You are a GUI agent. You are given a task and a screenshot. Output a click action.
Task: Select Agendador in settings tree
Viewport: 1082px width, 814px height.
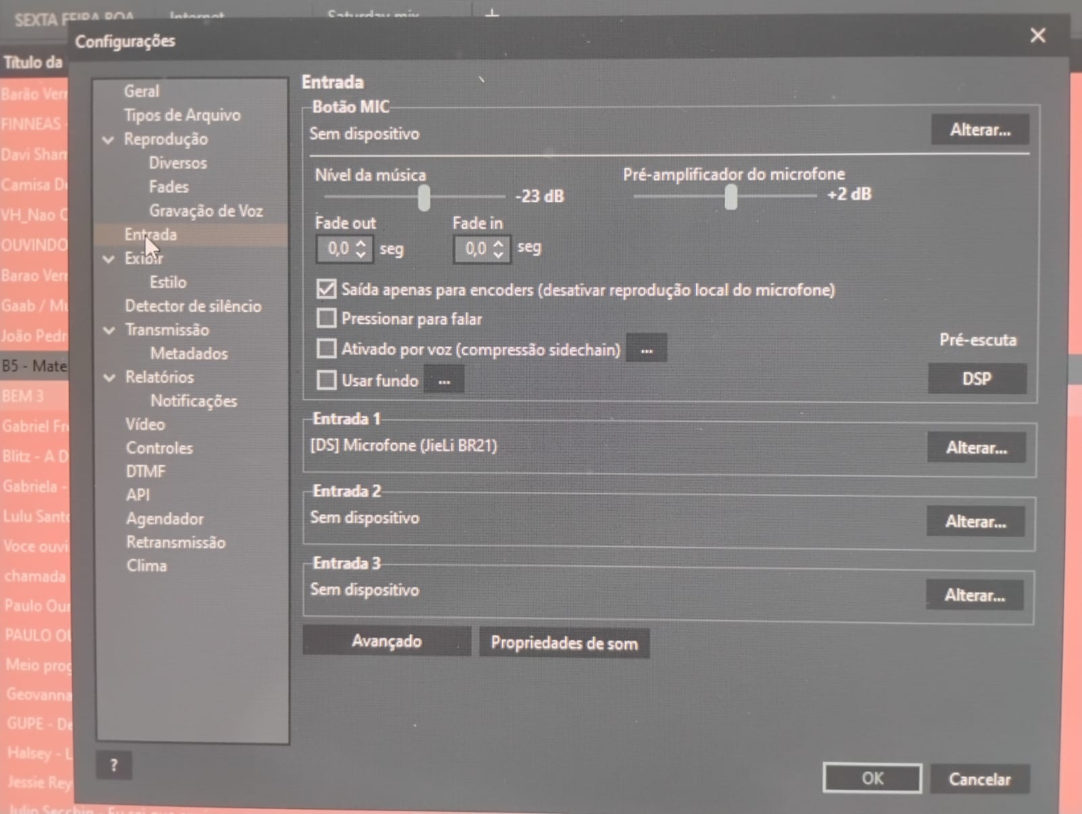click(164, 519)
